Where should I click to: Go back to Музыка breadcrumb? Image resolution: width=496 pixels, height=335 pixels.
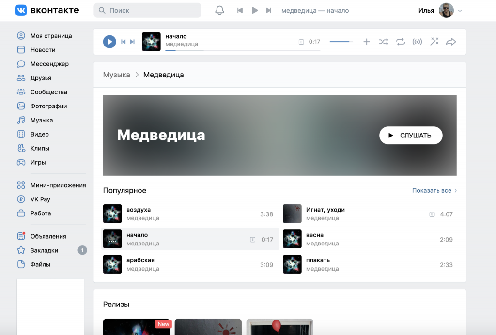116,75
